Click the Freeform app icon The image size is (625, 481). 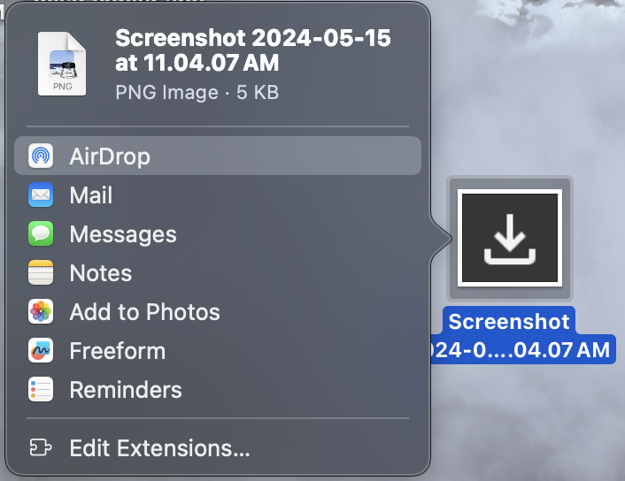coord(41,351)
